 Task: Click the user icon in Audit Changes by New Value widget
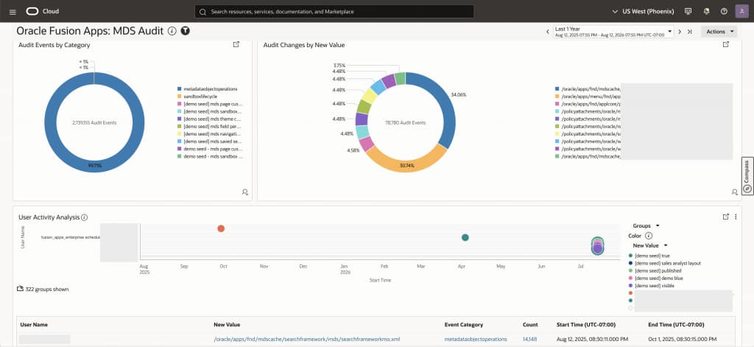(x=734, y=192)
